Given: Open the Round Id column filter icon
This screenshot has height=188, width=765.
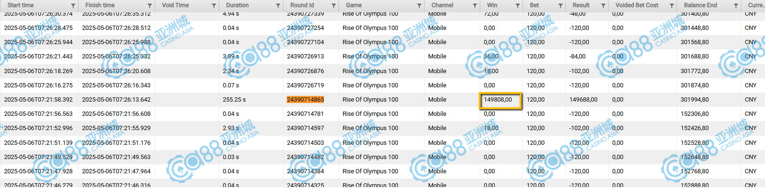Looking at the screenshot, I should [334, 6].
